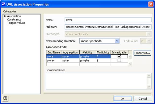Open the Tagged Values category

click(16, 23)
